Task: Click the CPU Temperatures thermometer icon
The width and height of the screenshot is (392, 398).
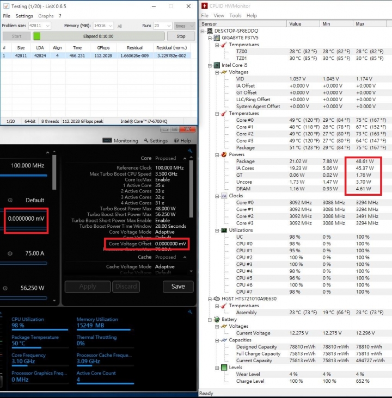Action: [x=224, y=114]
